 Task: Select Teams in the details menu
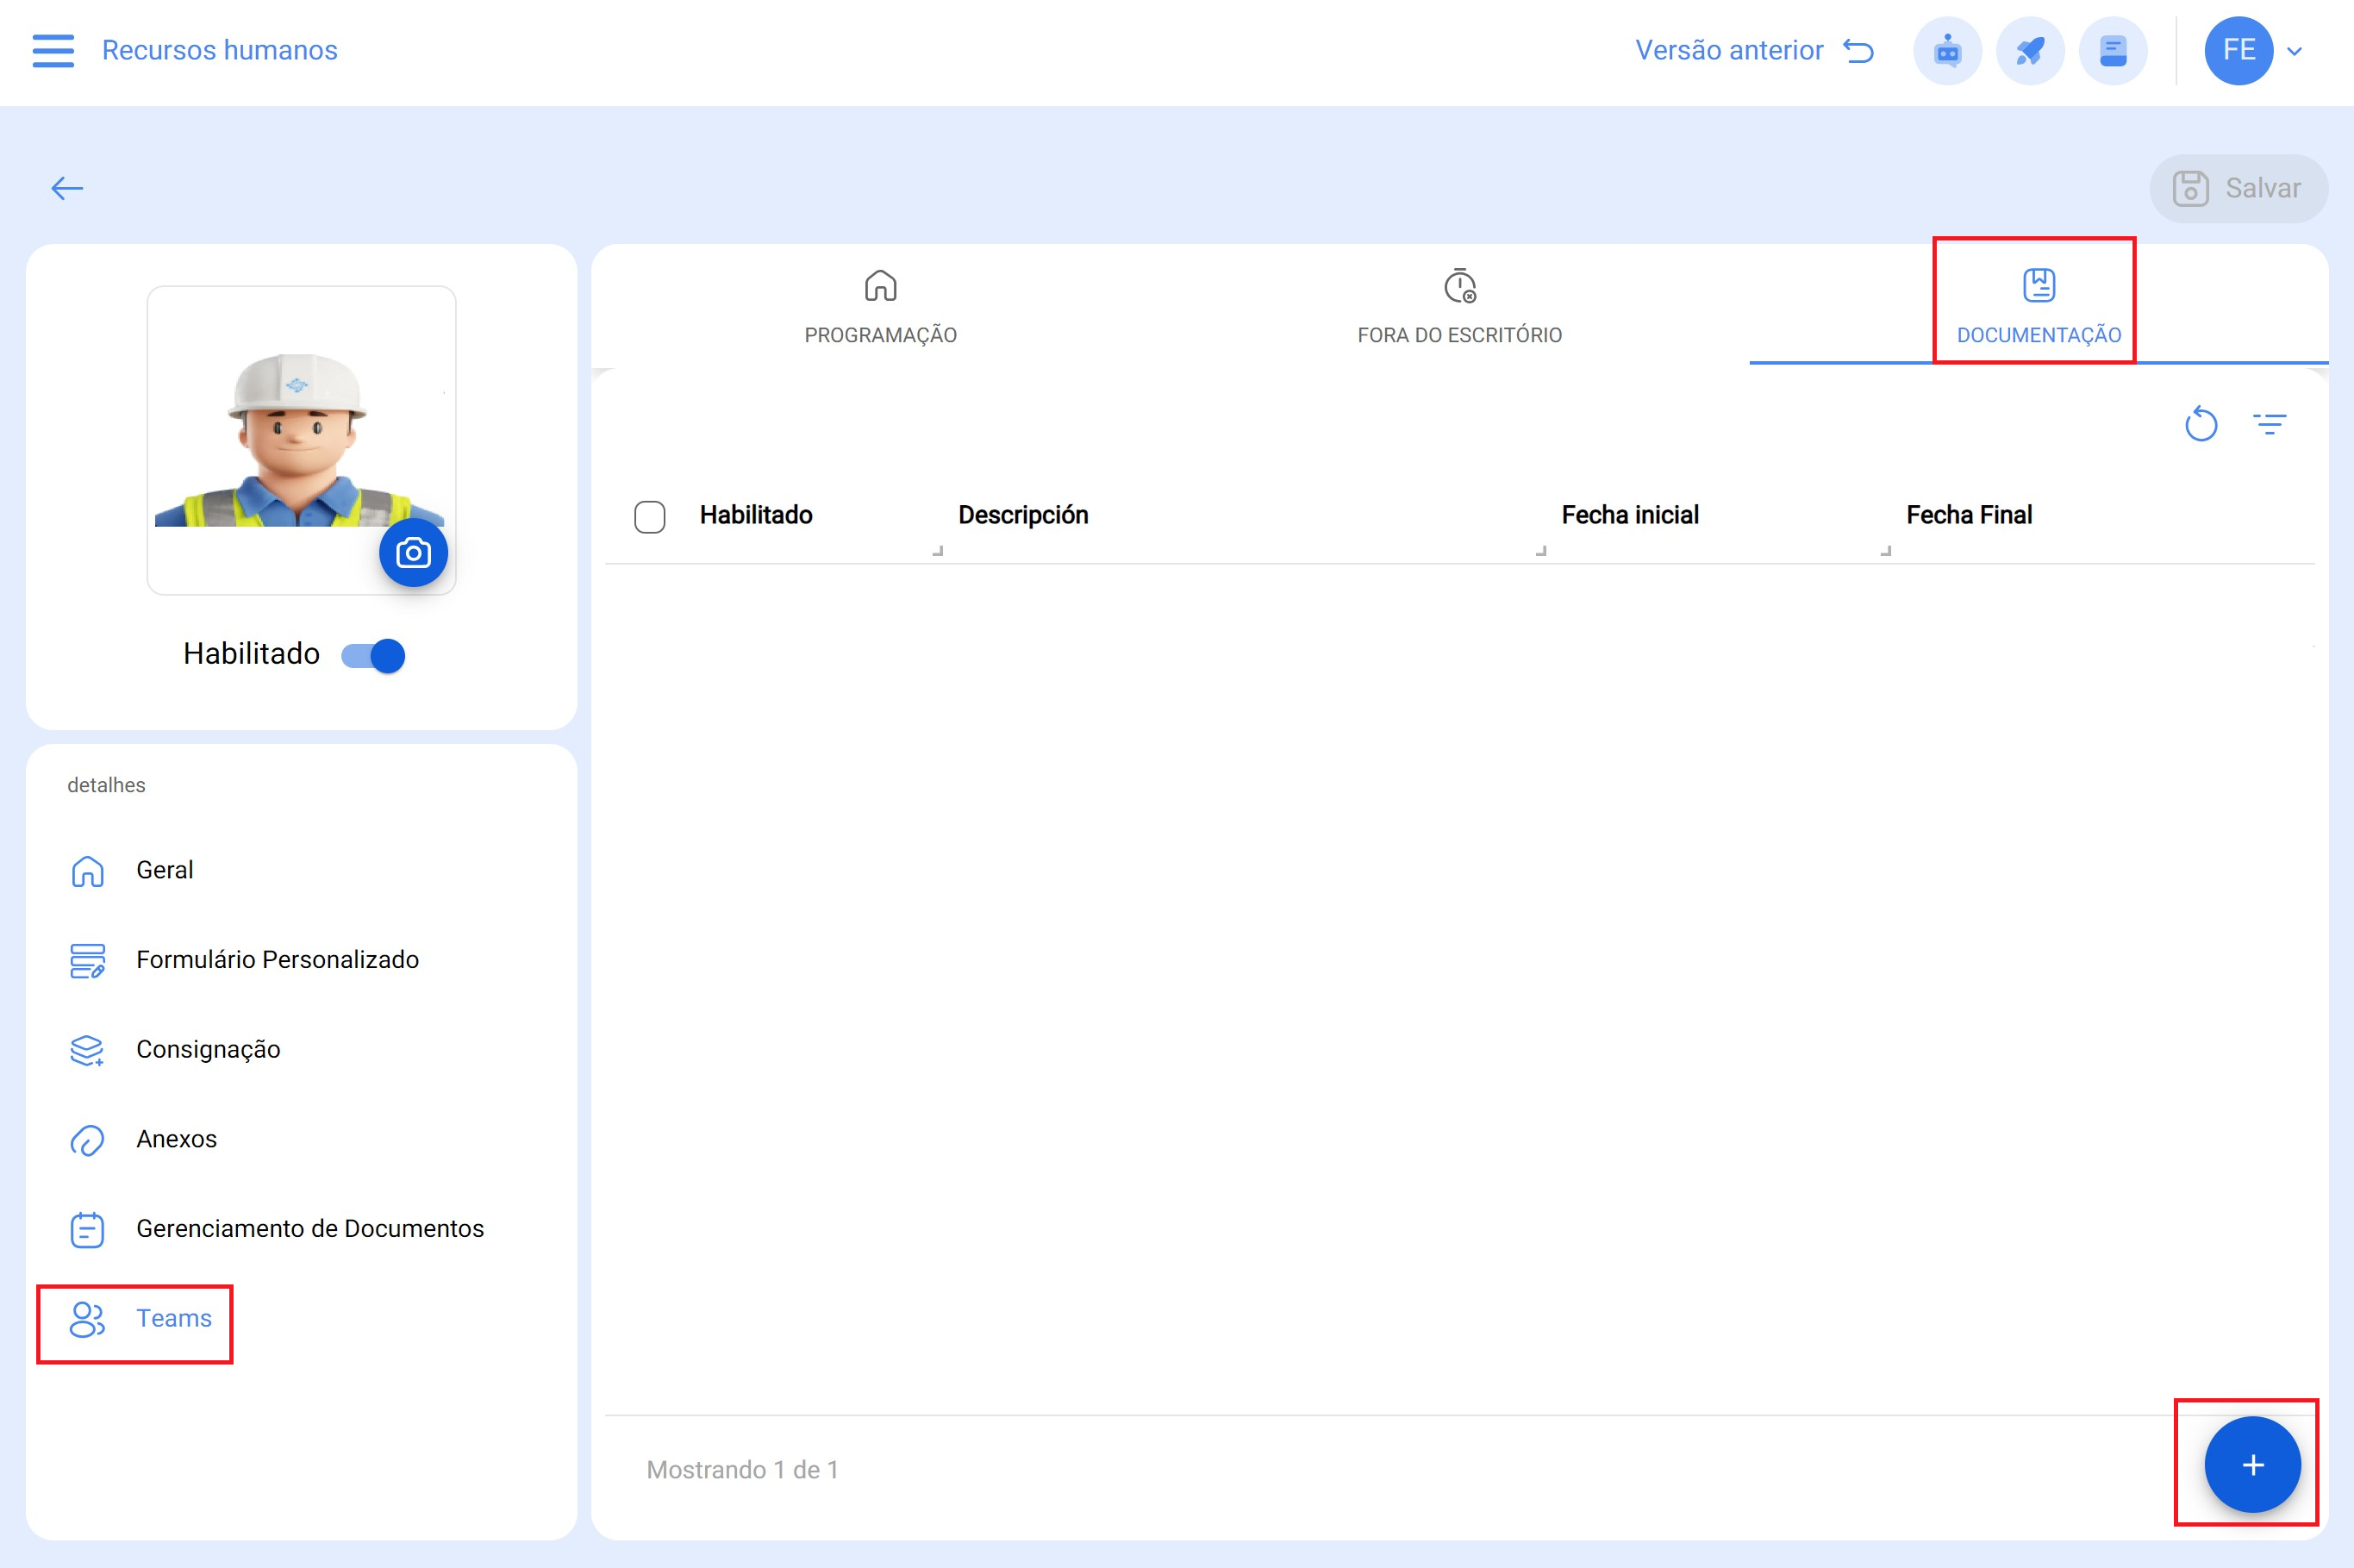point(173,1318)
